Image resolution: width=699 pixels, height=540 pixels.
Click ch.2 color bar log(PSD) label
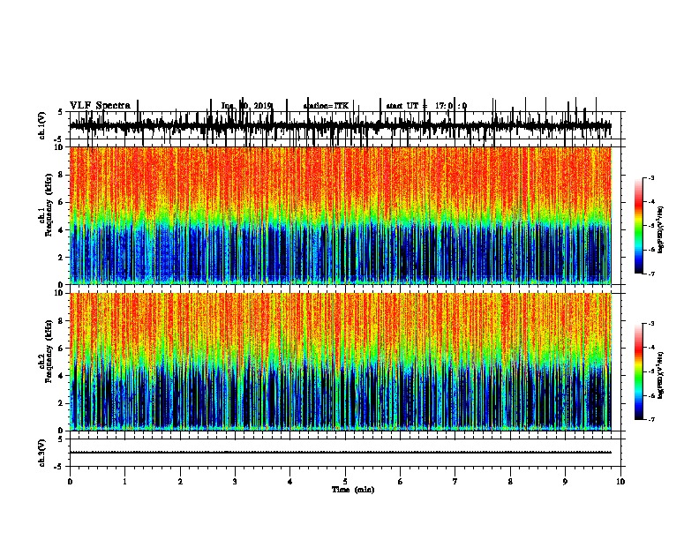pos(661,376)
